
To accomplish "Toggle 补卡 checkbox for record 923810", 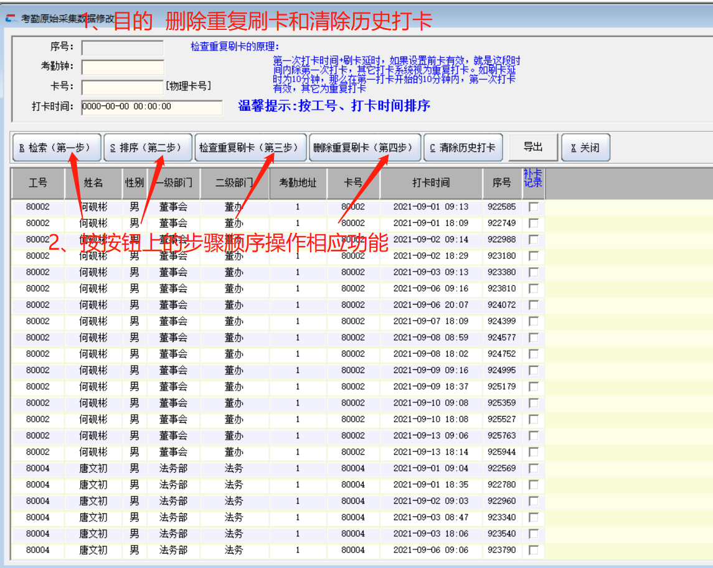I will (533, 288).
